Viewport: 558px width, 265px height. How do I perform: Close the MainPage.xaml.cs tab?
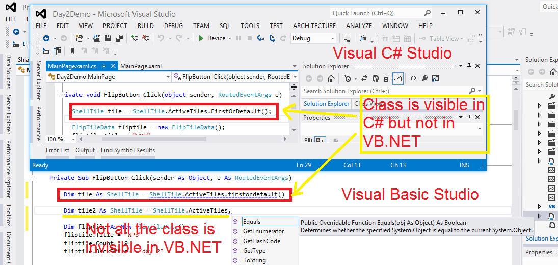tap(113, 66)
